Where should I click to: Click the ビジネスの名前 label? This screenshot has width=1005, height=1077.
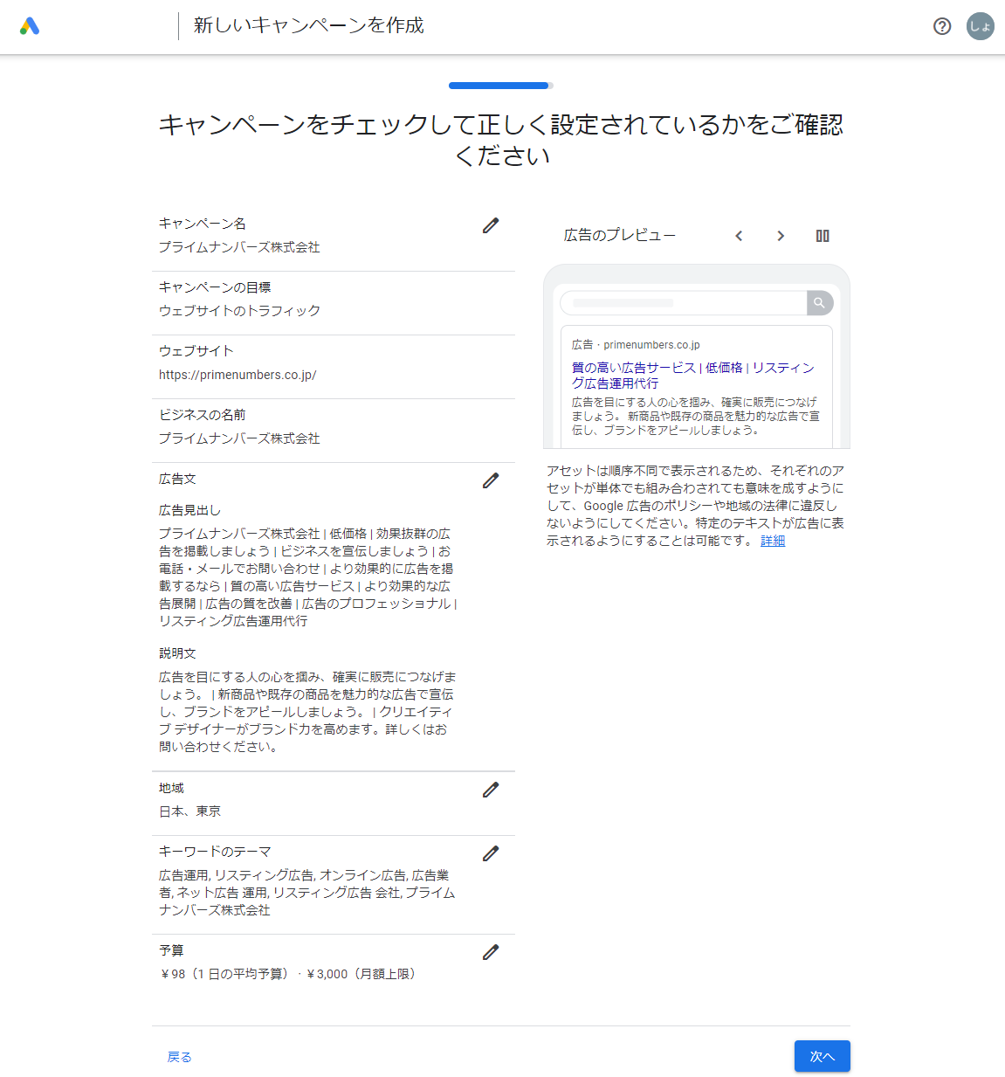tap(203, 415)
